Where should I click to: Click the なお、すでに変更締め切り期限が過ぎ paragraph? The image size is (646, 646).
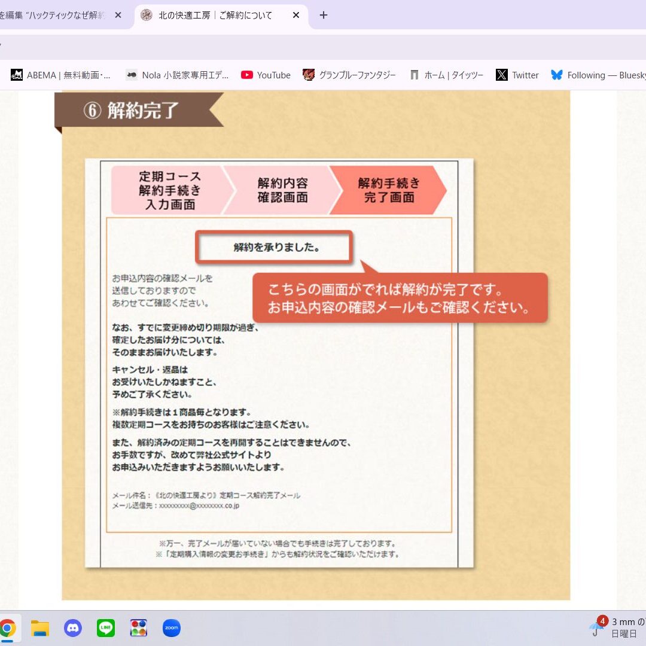(x=185, y=340)
